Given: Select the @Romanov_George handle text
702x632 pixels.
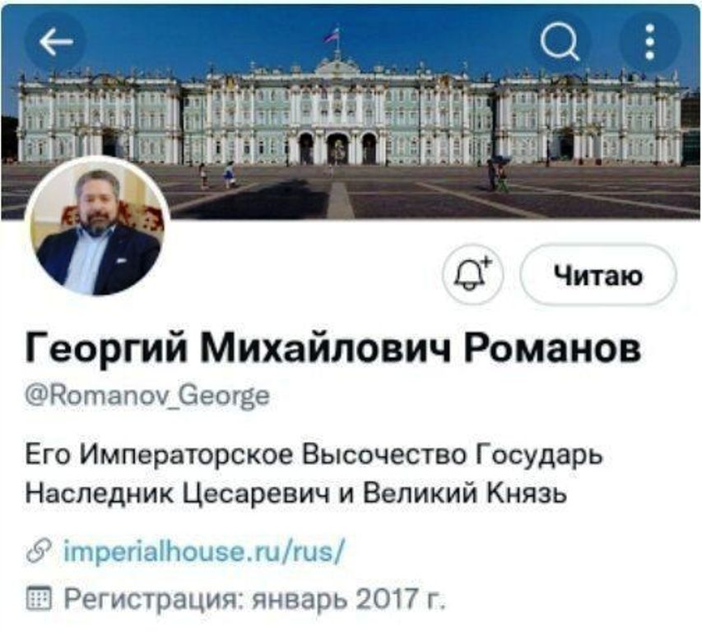Looking at the screenshot, I should tap(147, 395).
